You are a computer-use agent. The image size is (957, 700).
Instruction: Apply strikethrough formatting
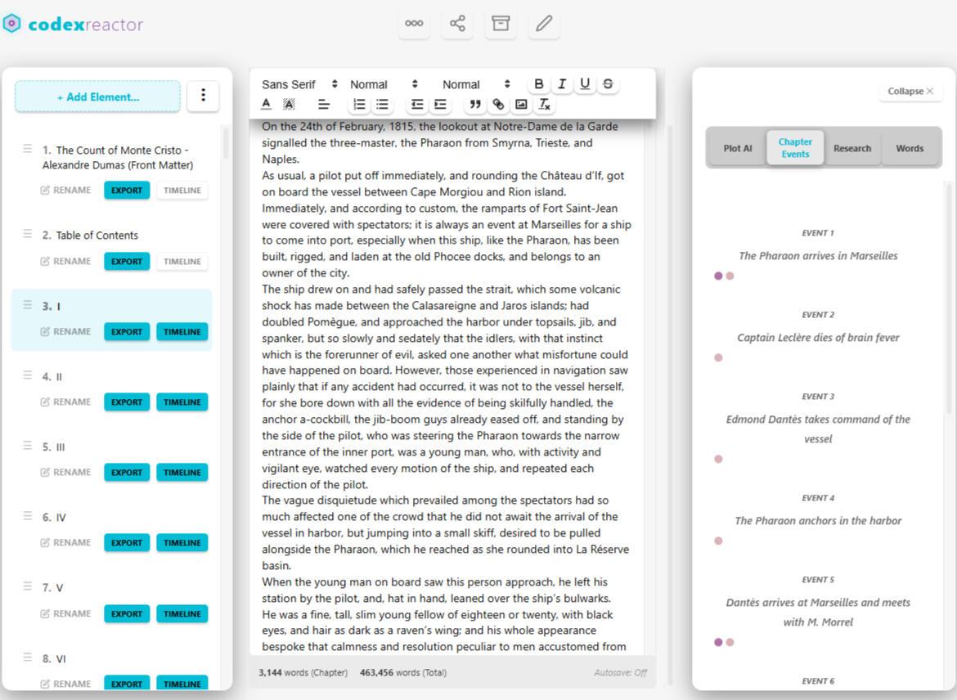coord(608,83)
